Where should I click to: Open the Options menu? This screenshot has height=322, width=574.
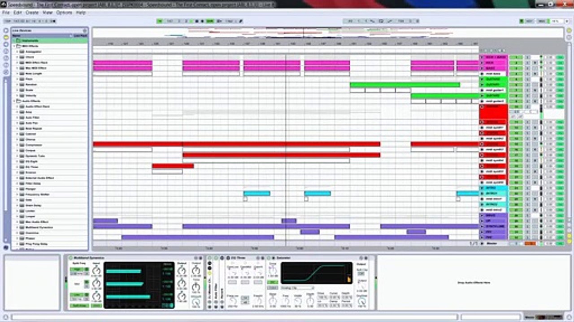pyautogui.click(x=64, y=13)
